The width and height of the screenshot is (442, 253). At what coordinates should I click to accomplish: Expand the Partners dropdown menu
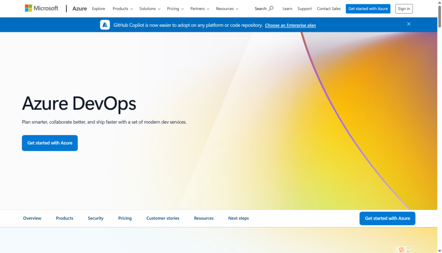[200, 9]
